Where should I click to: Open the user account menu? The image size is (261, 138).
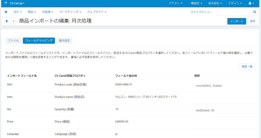[x=251, y=3]
